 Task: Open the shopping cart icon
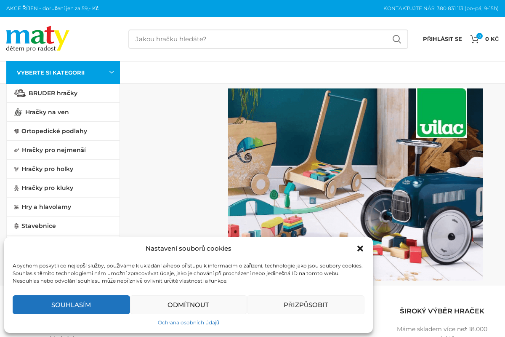(475, 39)
